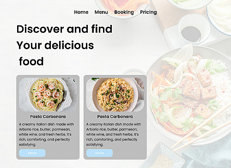
Task: Click the mushroom risotto dish photo
Action: [115, 94]
